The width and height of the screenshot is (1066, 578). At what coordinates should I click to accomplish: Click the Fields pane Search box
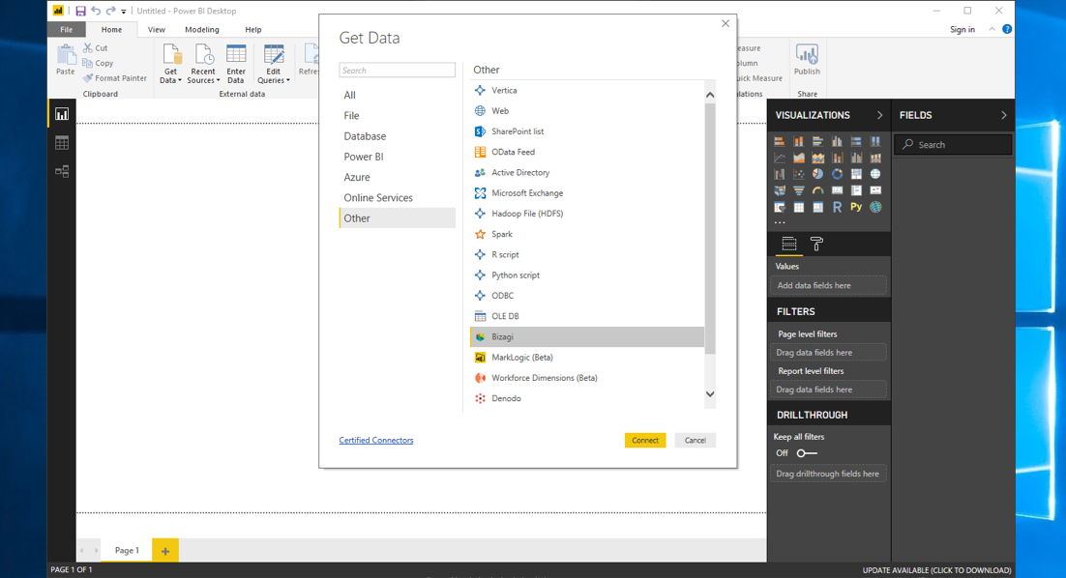tap(953, 145)
